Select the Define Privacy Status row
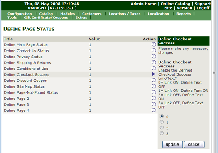The width and height of the screenshot is (218, 153). (x=80, y=57)
